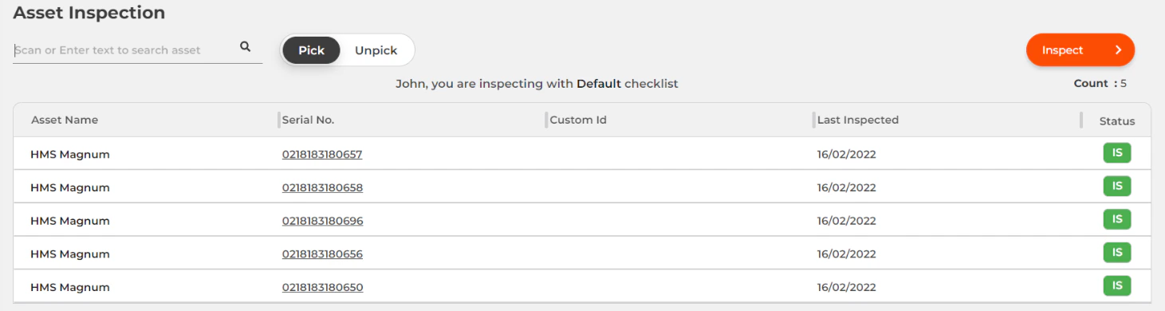Select HMS Magnum in the 0218183180696 row
The width and height of the screenshot is (1165, 311).
(70, 221)
